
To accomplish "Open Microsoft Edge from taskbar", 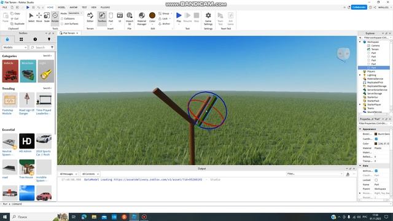I will coord(84,217).
